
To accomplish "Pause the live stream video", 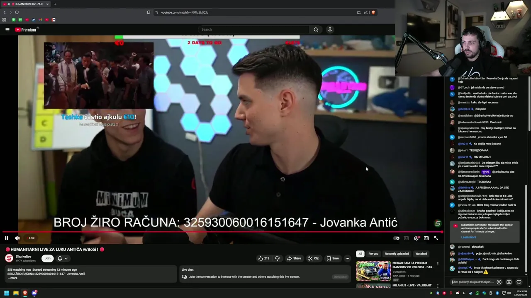I will pyautogui.click(x=7, y=238).
